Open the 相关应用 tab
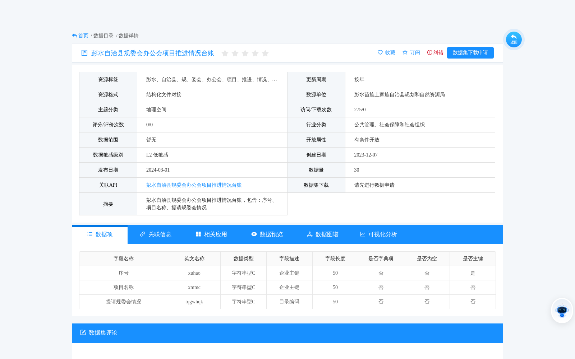Screen dimensions: 575x359 [211, 234]
